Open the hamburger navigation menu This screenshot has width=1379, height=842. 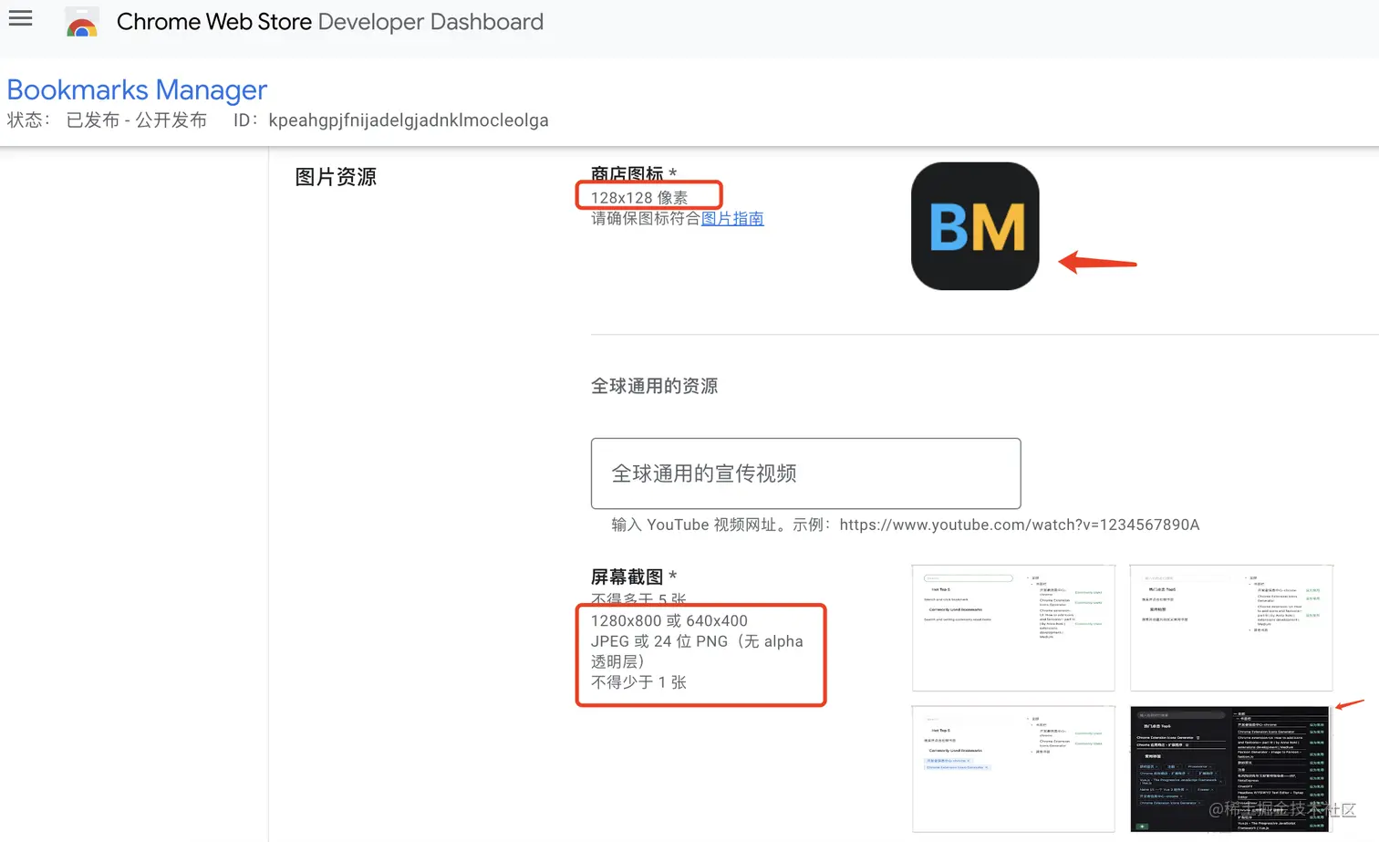click(x=20, y=18)
